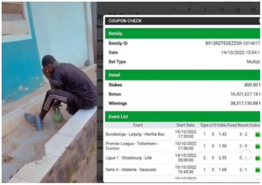Open the Bundesliga Leipzig - Hertha Bsc event

tap(135, 134)
